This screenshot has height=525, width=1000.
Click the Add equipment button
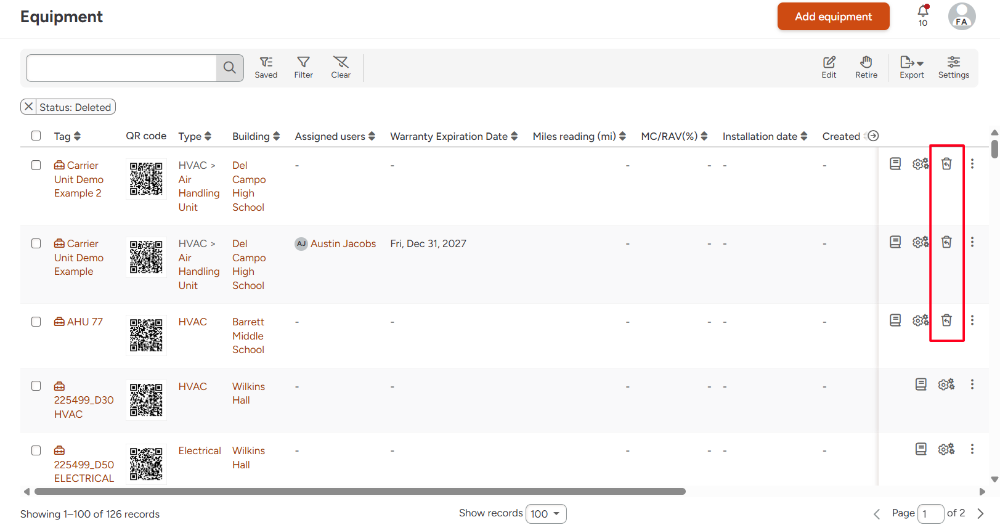click(833, 17)
